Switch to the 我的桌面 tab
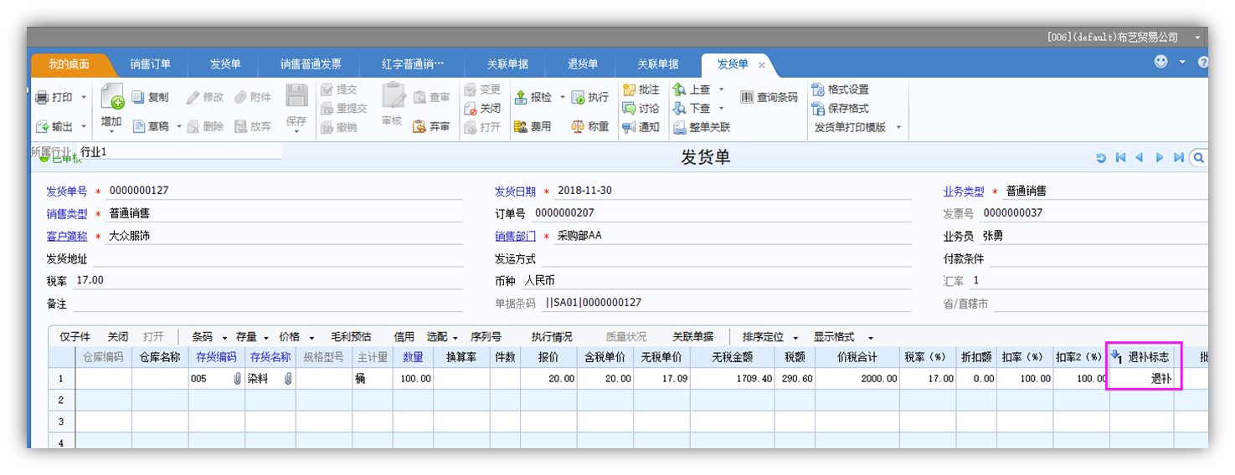Viewport: 1235px width, 475px height. (69, 64)
